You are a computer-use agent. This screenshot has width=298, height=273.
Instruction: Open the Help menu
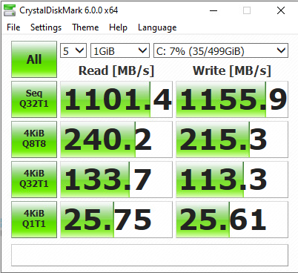click(x=118, y=27)
